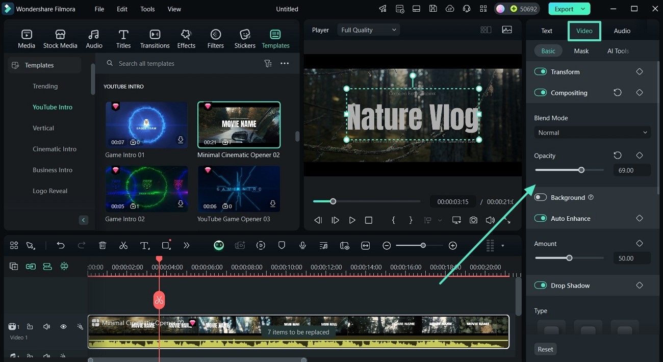This screenshot has width=663, height=362.
Task: Select the Mask sub-tab
Action: [581, 51]
